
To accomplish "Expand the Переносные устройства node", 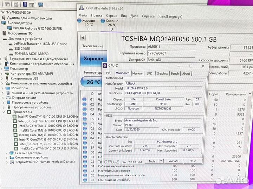I will (x=4, y=103).
